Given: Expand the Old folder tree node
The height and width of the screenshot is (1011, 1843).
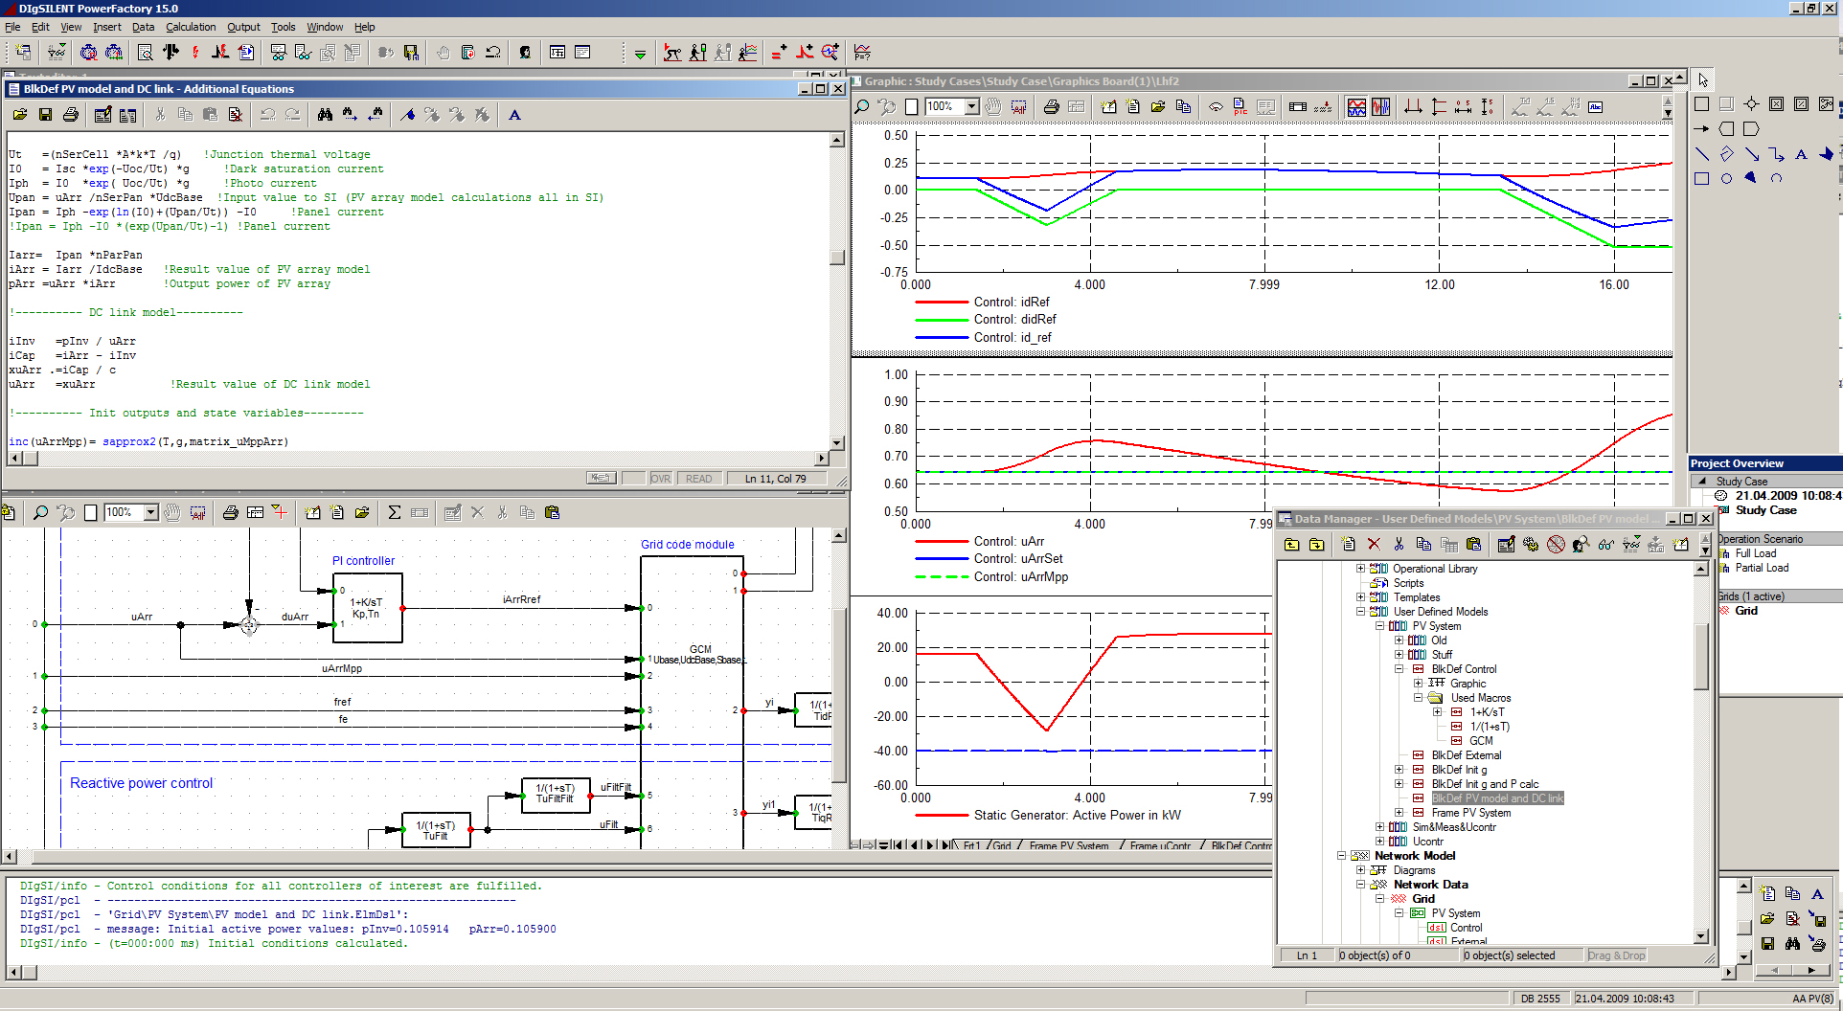Looking at the screenshot, I should 1399,640.
